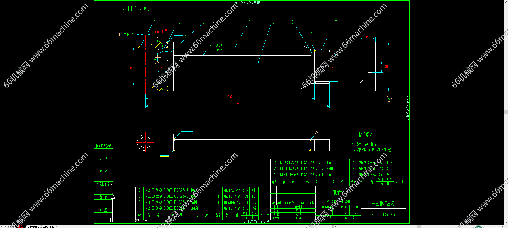
Task: Click the previous layout tab arrow
Action: pyautogui.click(x=5, y=226)
